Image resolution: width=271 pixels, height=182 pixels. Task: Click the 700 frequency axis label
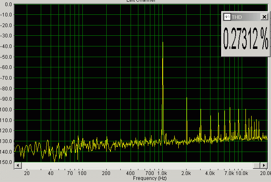(150, 173)
